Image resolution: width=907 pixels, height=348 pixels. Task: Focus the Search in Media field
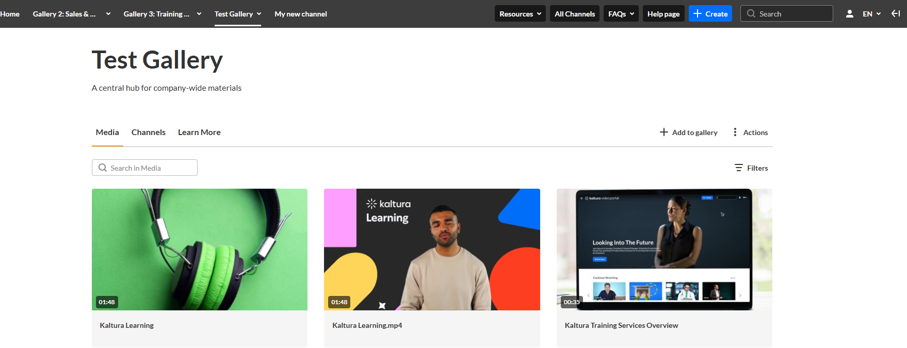coord(144,168)
